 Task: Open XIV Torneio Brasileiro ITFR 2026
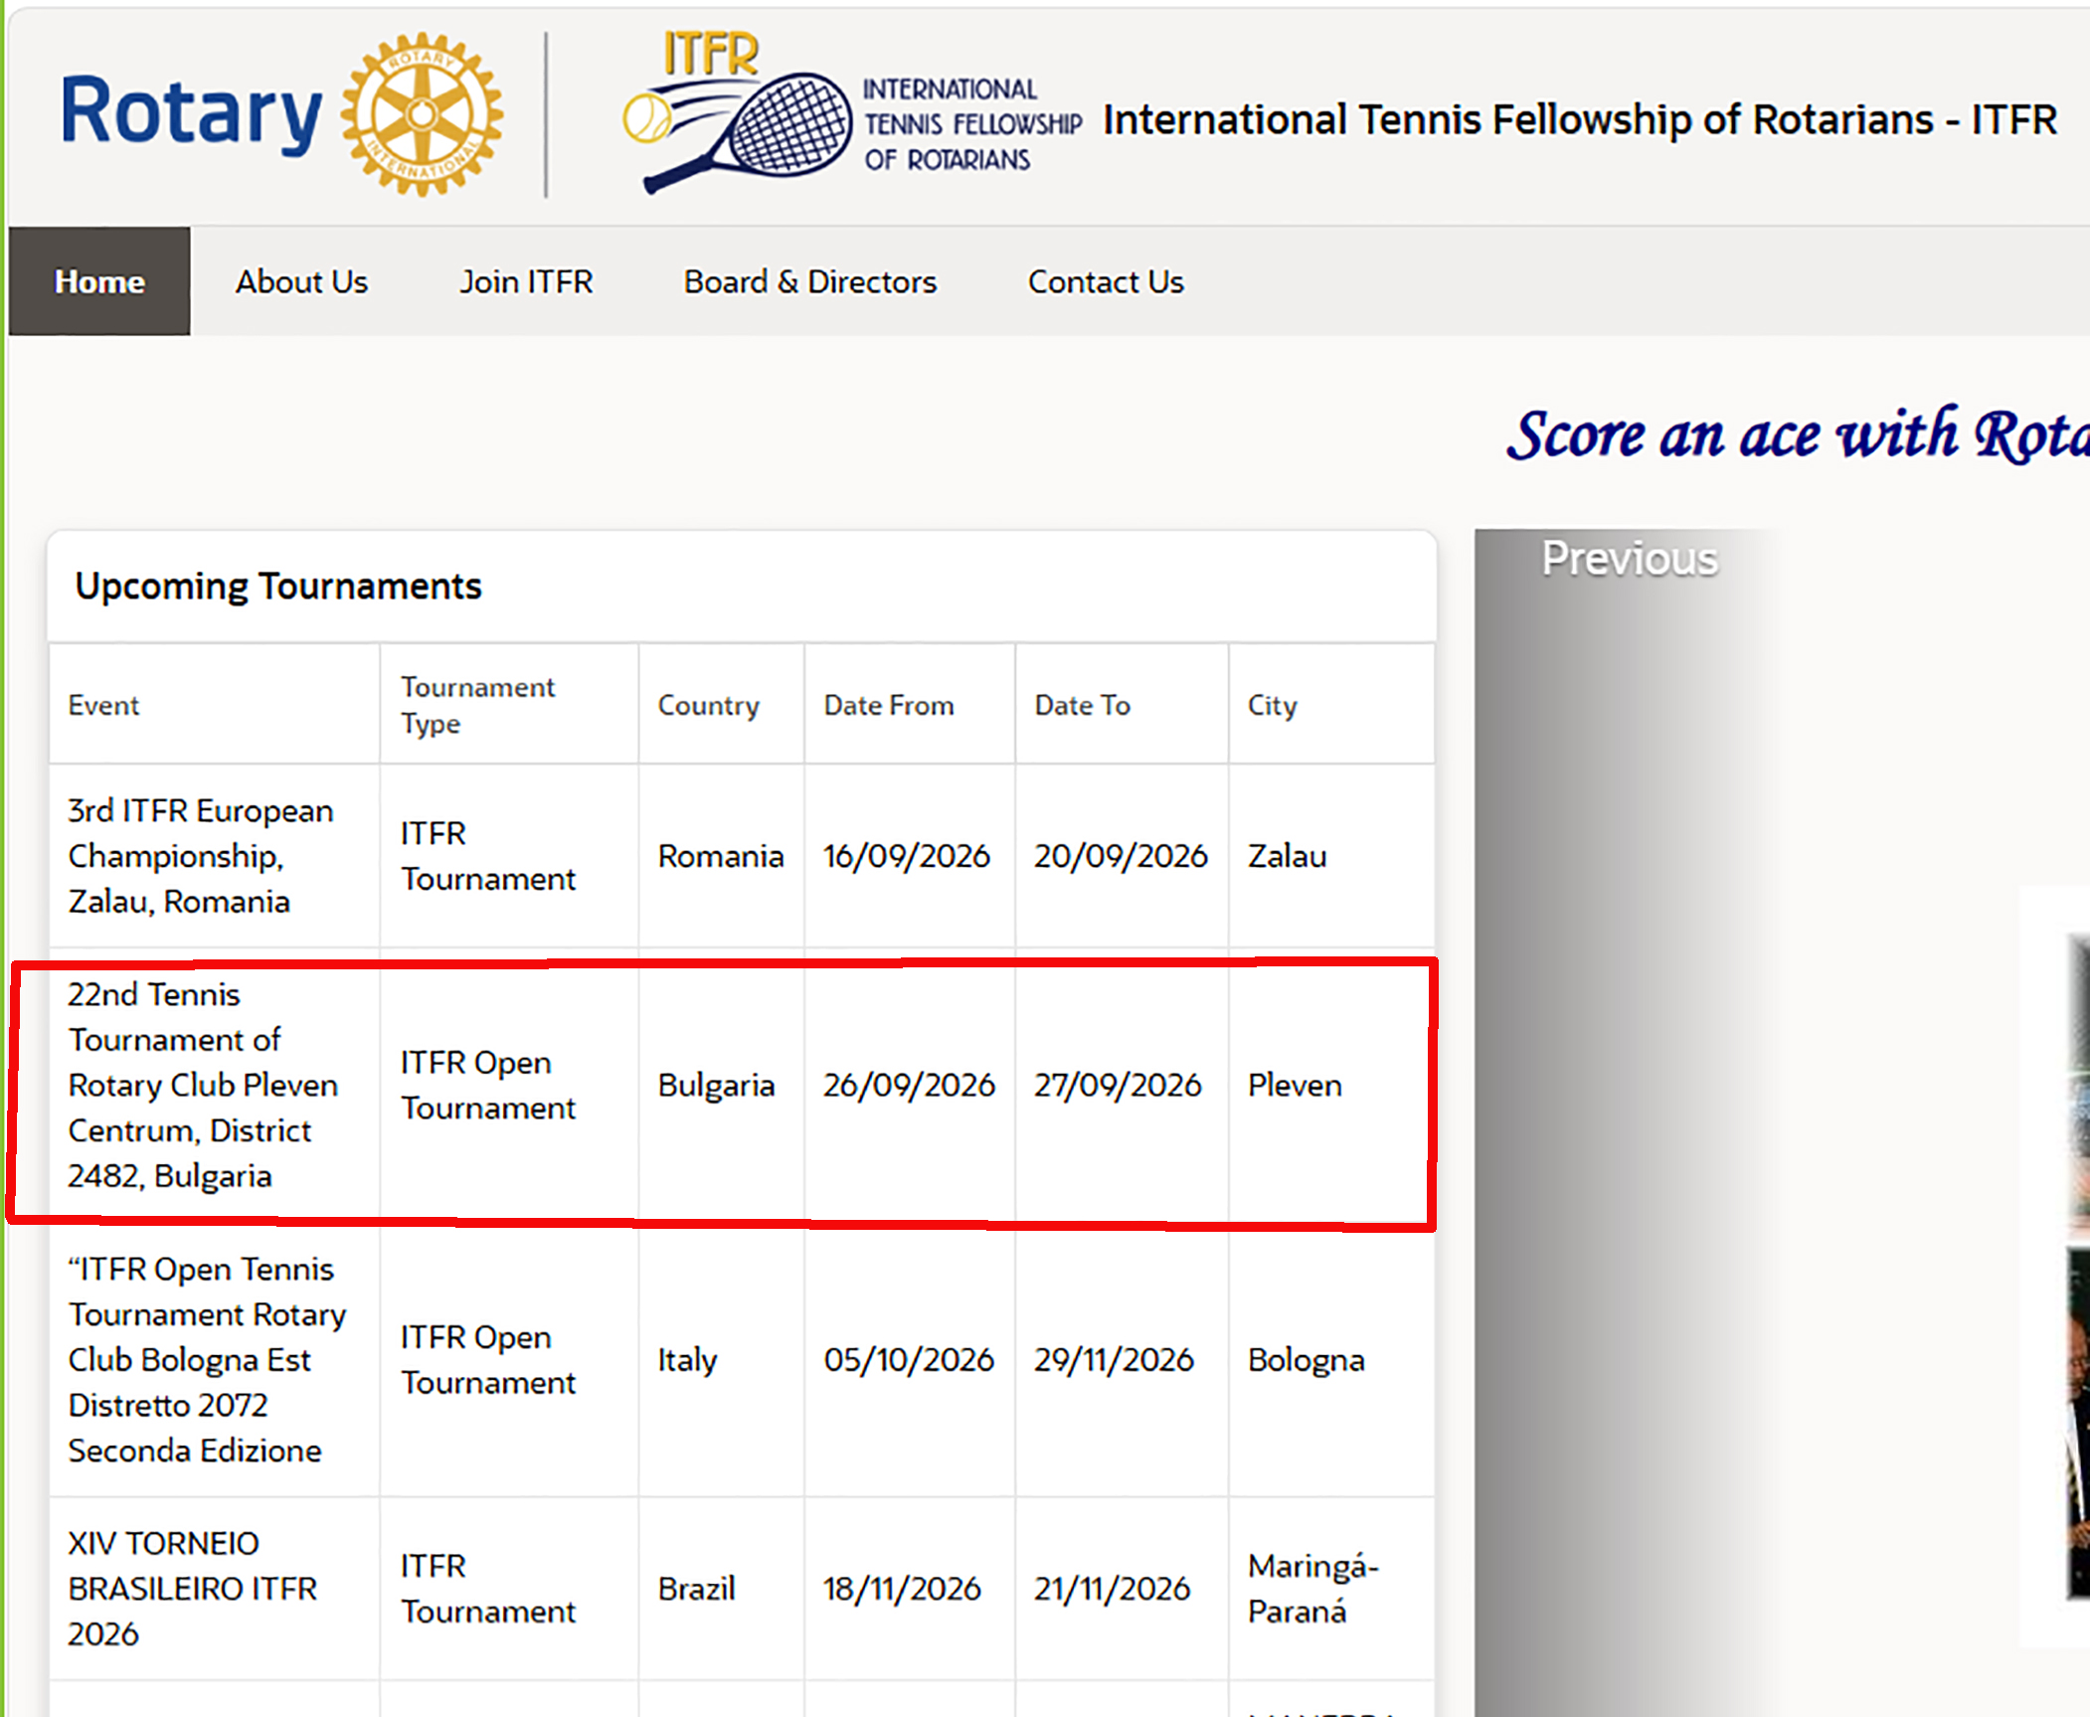pos(193,1588)
